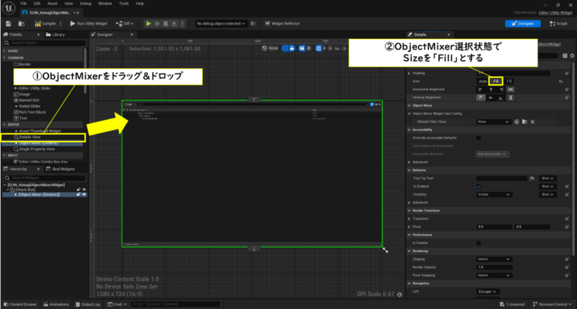Clear the Default Filter Class value
This screenshot has width=577, height=309.
click(531, 121)
